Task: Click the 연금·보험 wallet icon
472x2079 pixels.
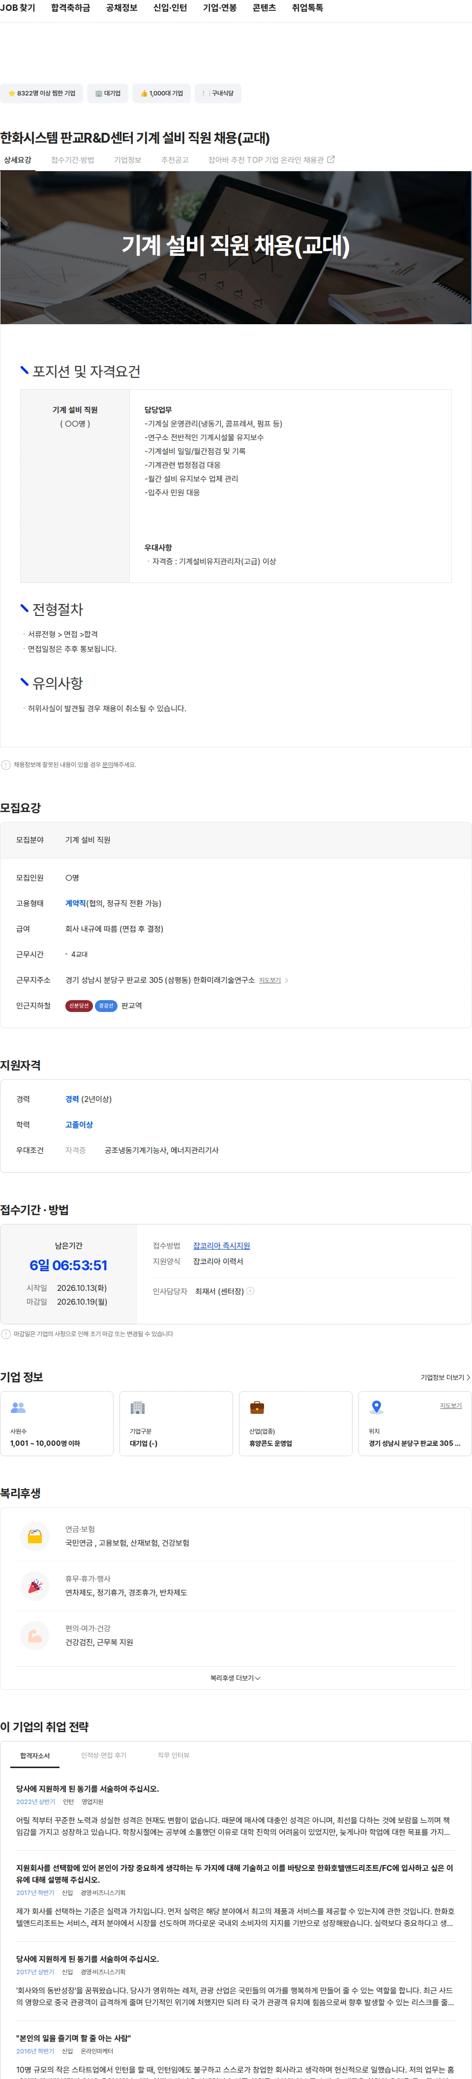Action: point(35,1536)
